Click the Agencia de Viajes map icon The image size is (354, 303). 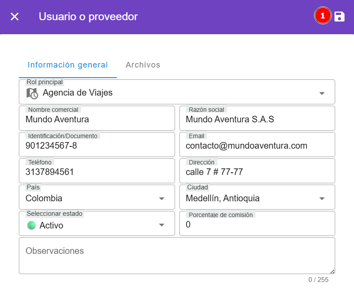point(32,93)
